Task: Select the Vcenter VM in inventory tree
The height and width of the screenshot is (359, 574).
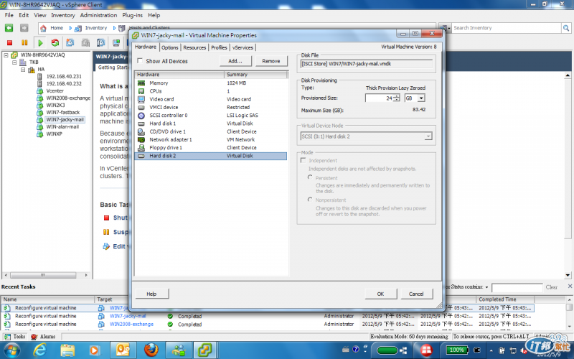Action: point(55,91)
